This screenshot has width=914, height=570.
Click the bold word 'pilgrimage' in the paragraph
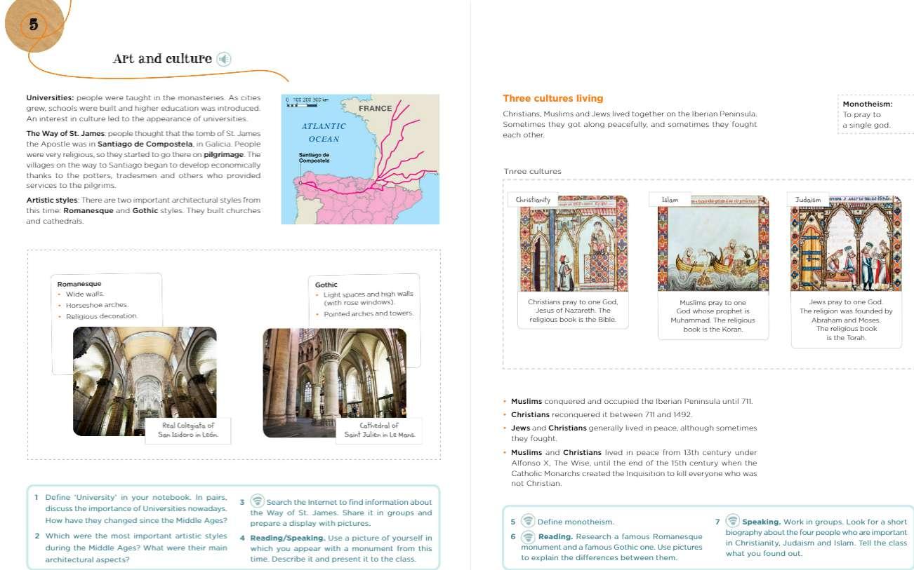point(223,154)
